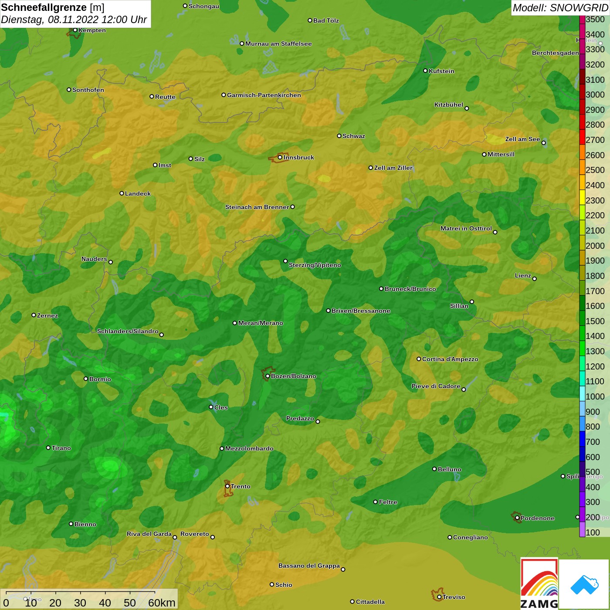Click the Bassano del Grappa label
This screenshot has height=610, width=610.
click(309, 566)
